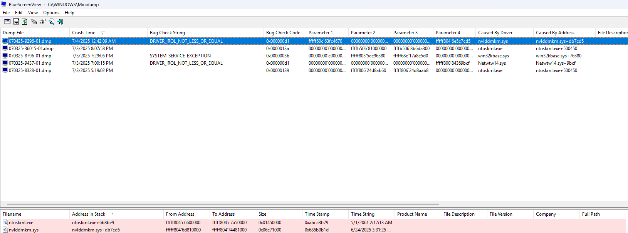
Task: Click the Save floppy disk toolbar icon
Action: pyautogui.click(x=16, y=22)
